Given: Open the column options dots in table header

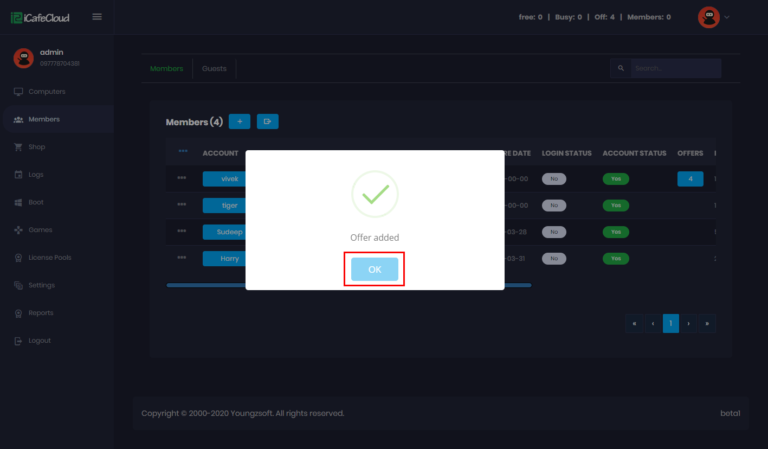Looking at the screenshot, I should [x=183, y=151].
